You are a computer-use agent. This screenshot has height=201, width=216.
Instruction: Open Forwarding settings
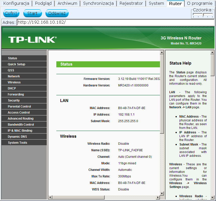point(24,94)
